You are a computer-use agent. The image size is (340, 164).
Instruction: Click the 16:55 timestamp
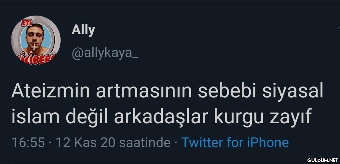click(x=28, y=143)
